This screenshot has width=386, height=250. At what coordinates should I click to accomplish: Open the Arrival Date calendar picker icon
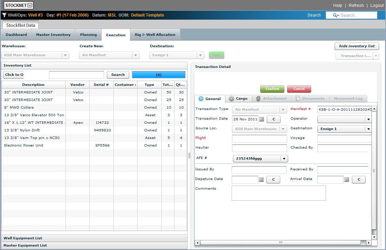pos(347,180)
